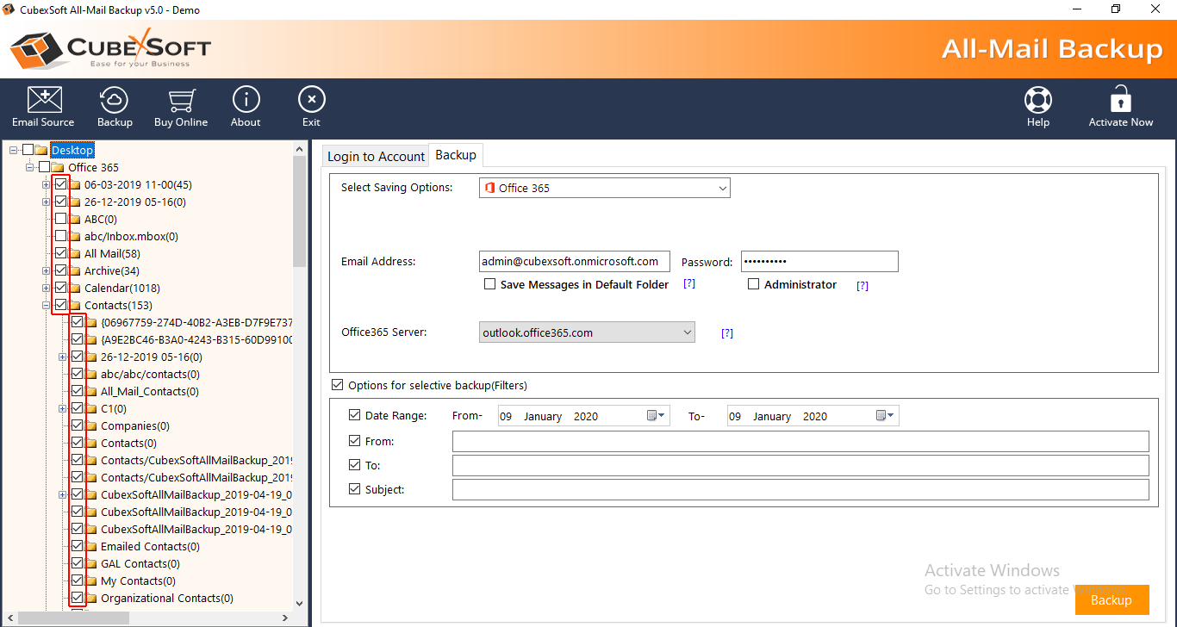
Task: Switch to the Login to Account tab
Action: 376,156
